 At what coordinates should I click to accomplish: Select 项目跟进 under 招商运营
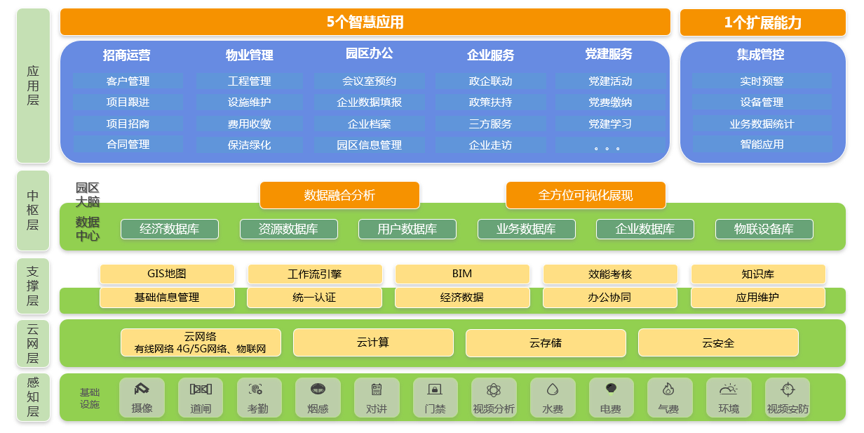click(128, 102)
